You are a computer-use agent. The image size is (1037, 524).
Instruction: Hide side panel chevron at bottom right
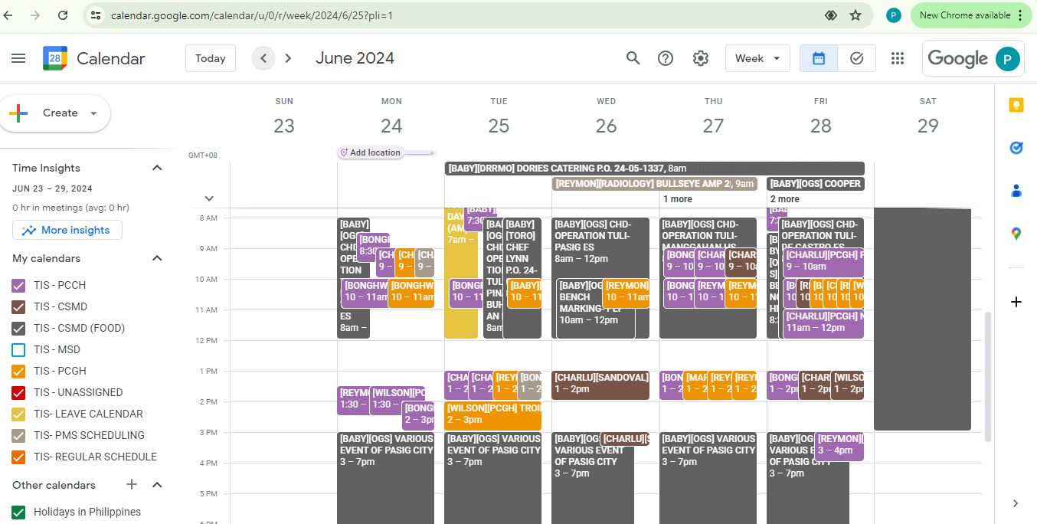tap(1016, 503)
